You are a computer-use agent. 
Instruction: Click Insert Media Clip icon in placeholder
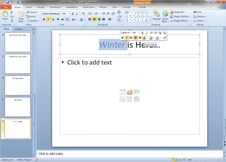(136, 99)
